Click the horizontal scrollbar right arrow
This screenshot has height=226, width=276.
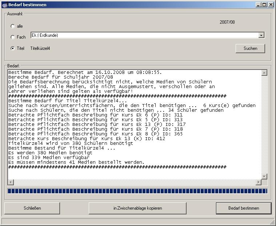click(x=259, y=182)
